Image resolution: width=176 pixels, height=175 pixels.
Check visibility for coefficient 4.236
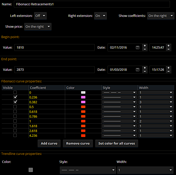click(x=15, y=135)
